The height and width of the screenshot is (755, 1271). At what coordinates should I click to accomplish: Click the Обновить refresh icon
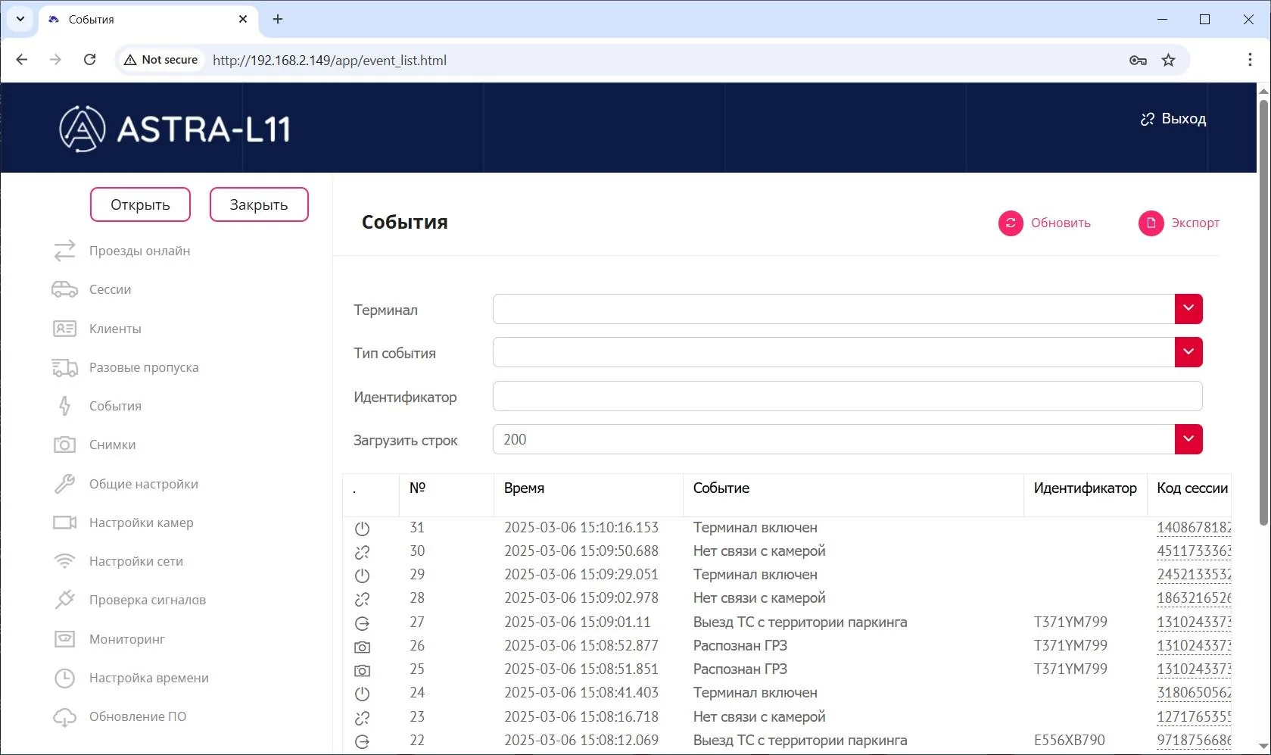1011,223
